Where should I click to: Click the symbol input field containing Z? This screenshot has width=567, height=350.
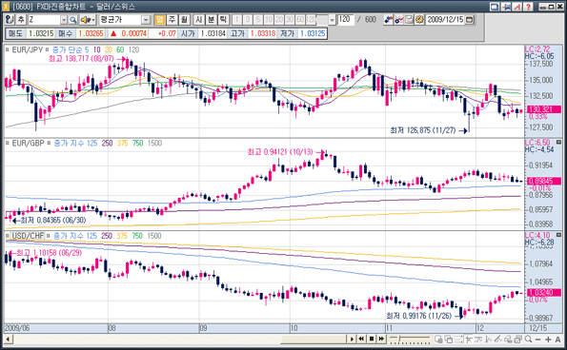[x=44, y=20]
